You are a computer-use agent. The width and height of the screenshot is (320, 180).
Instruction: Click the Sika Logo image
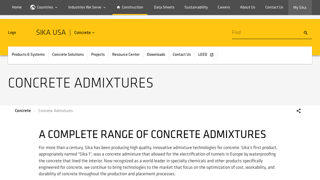12,33
